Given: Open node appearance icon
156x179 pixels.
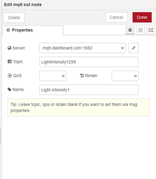Looking at the screenshot, I should pyautogui.click(x=151, y=30).
